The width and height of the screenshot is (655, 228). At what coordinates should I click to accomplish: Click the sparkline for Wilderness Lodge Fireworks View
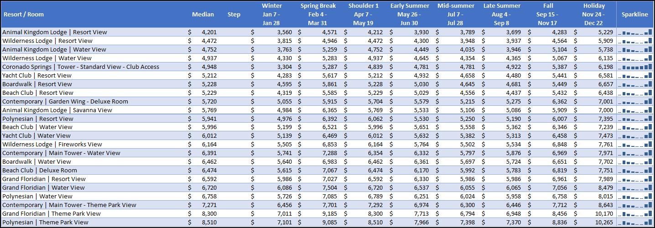(635, 144)
